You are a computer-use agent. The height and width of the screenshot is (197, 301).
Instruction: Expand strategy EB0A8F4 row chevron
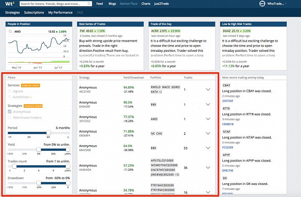tap(208, 134)
